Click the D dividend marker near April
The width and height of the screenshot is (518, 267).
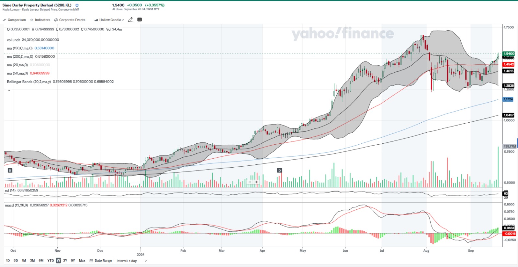(279, 170)
